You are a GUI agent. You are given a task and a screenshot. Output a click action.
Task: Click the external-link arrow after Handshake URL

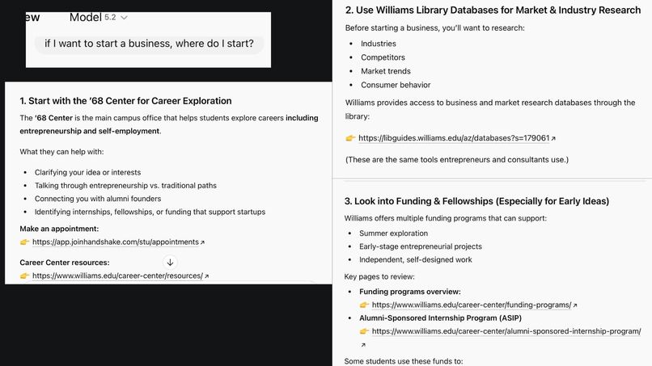pos(202,242)
